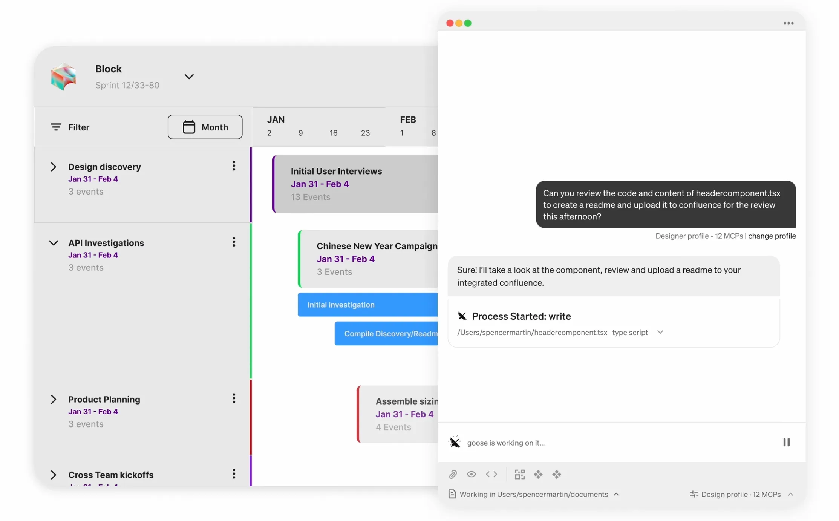Collapse the API Investigations group

click(x=54, y=243)
